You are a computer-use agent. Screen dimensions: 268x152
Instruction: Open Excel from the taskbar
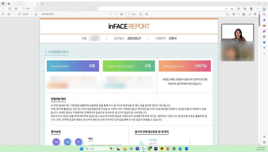click(174, 149)
